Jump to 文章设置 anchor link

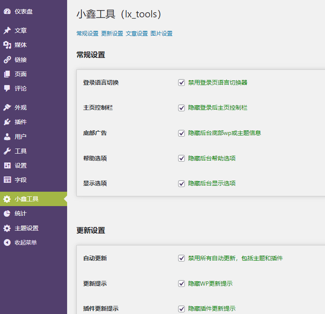[137, 33]
